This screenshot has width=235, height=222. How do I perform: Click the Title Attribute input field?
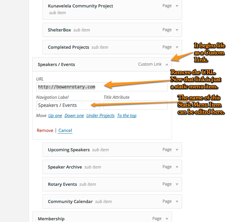coord(135,105)
